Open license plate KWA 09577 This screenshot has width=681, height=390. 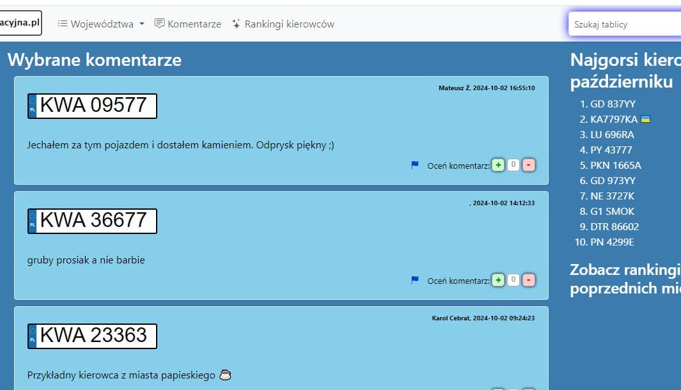pos(92,106)
